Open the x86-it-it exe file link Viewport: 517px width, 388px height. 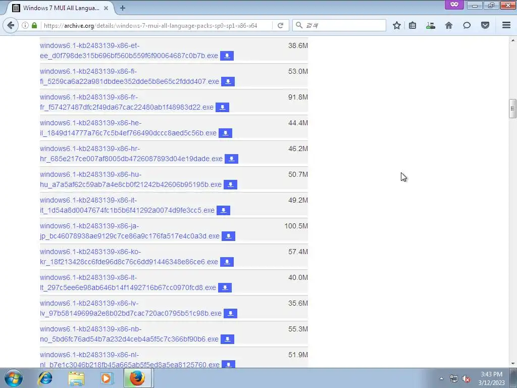tap(127, 205)
